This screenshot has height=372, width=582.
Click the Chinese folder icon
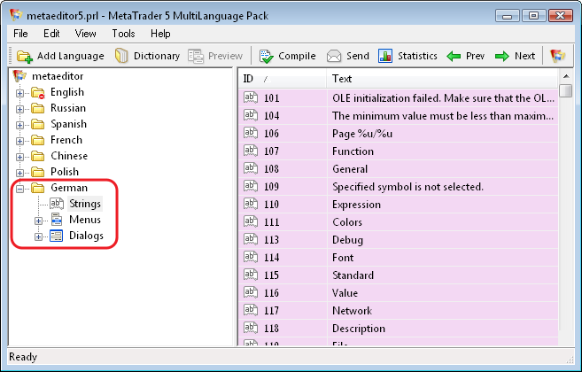click(x=38, y=156)
